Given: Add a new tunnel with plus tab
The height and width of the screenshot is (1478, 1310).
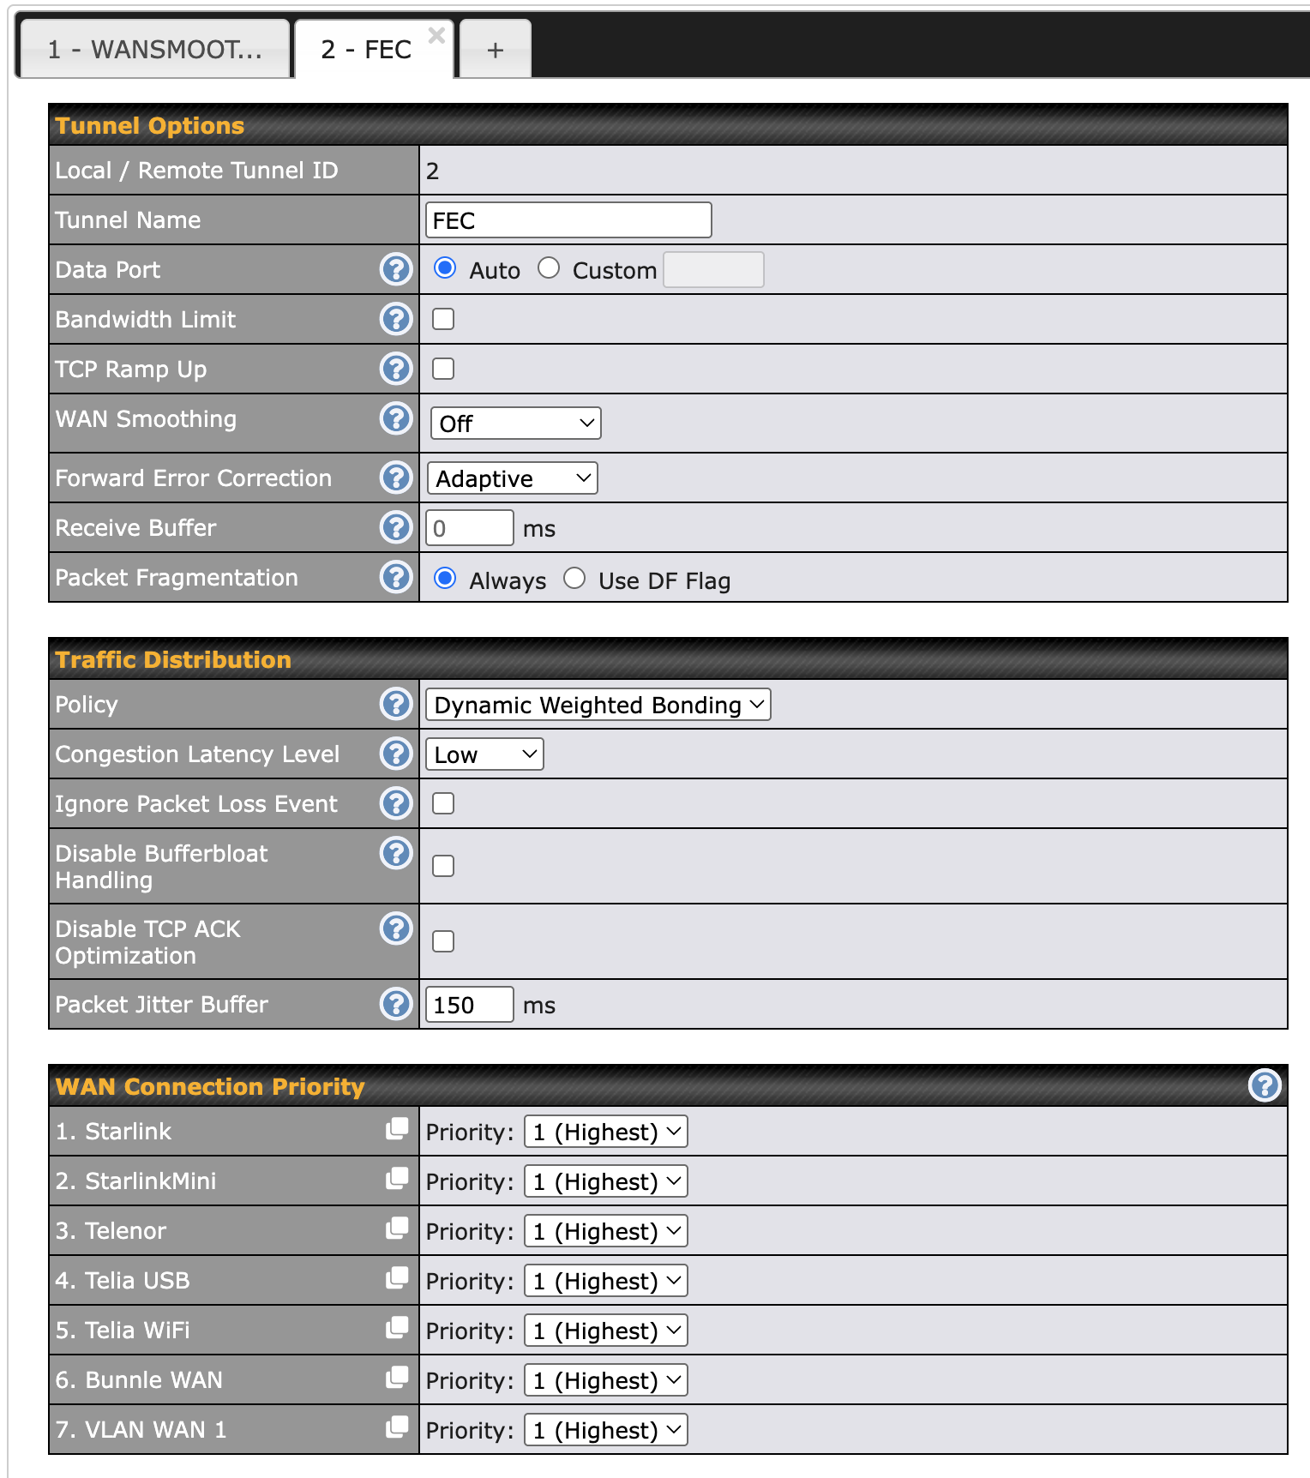Looking at the screenshot, I should tap(495, 50).
